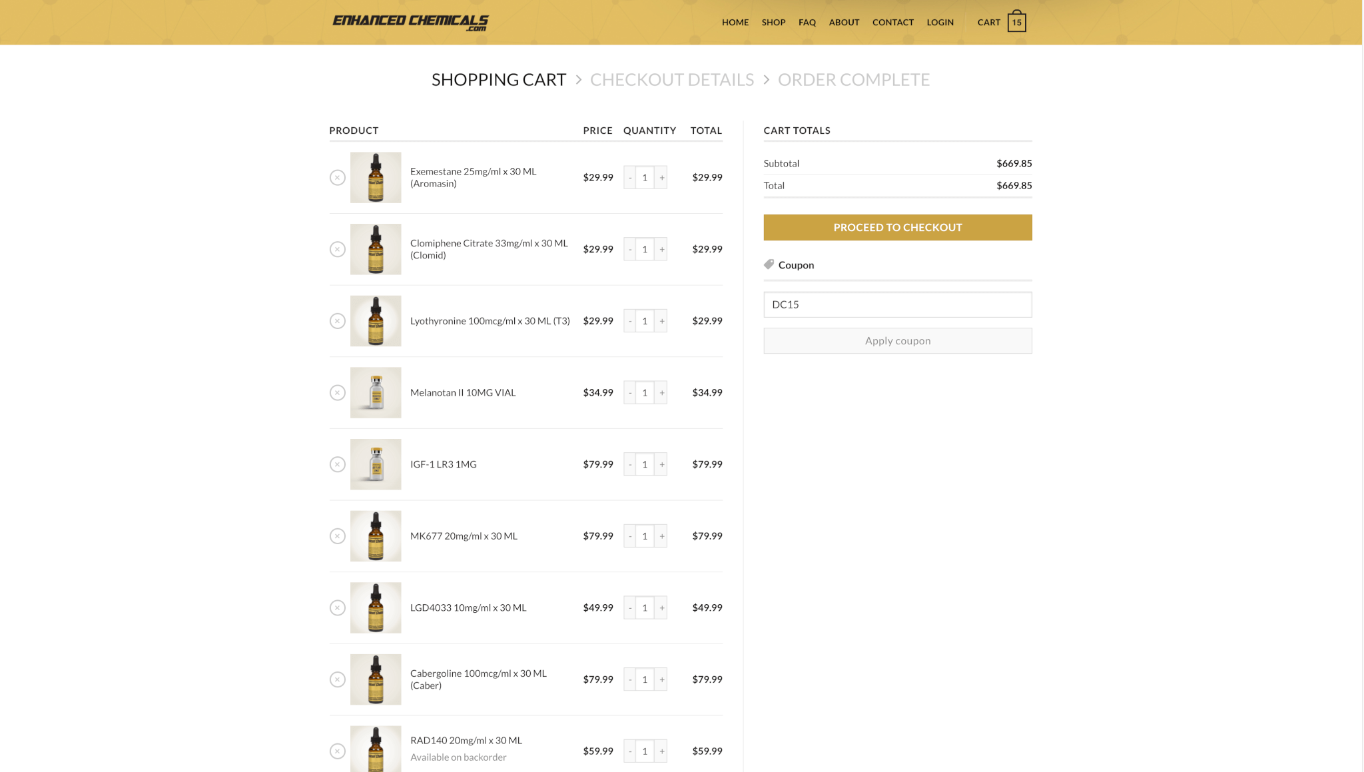
Task: Decrease Cabergoline quantity
Action: pyautogui.click(x=629, y=679)
